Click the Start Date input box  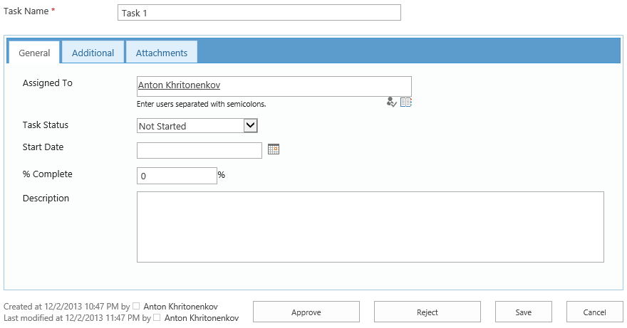pyautogui.click(x=199, y=150)
